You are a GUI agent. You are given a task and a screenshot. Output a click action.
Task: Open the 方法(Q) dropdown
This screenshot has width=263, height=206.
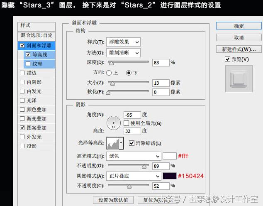(x=123, y=53)
